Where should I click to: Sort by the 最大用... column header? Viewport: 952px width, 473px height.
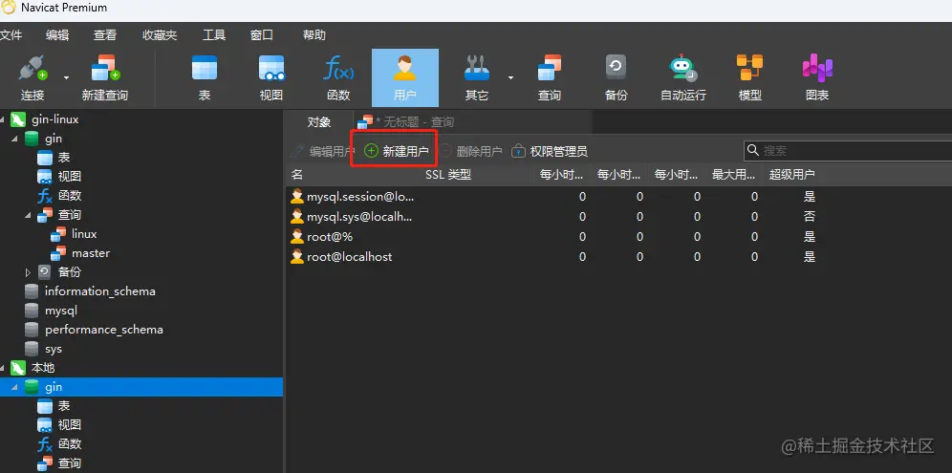coord(733,175)
